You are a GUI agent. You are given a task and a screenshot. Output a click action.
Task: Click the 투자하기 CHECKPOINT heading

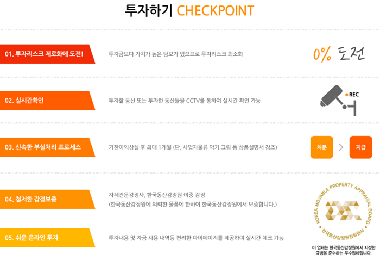point(189,11)
